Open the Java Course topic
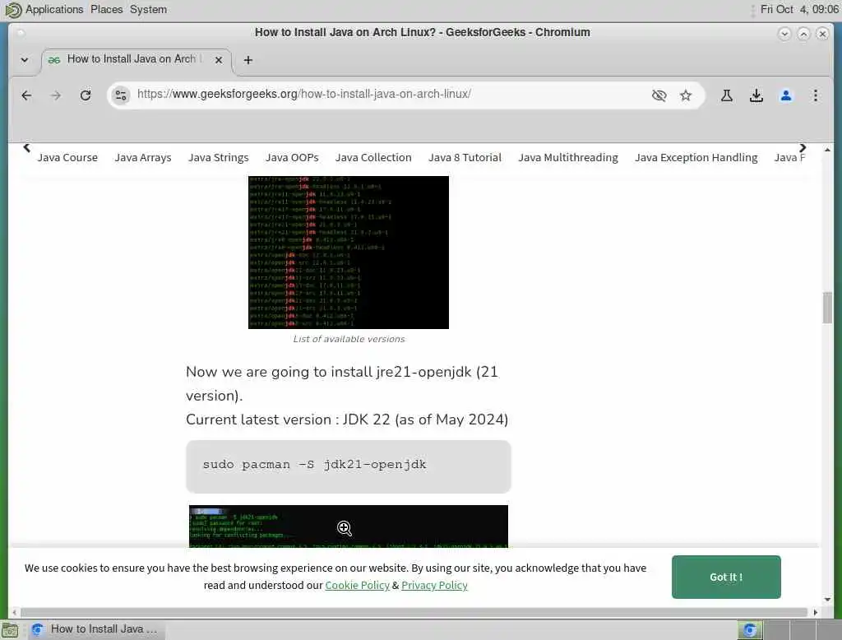 [x=67, y=157]
